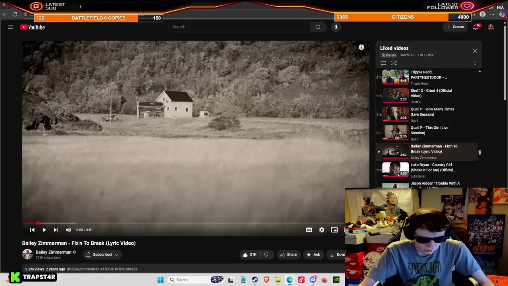The width and height of the screenshot is (508, 286).
Task: Open the Ask button
Action: pos(313,255)
